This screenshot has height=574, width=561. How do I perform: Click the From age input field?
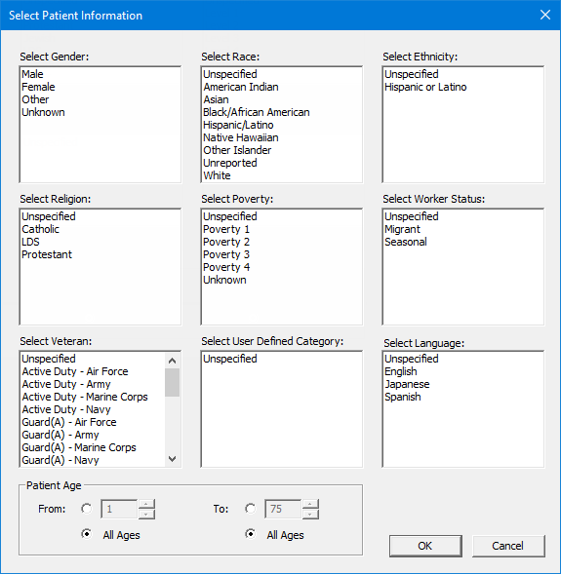coord(119,509)
